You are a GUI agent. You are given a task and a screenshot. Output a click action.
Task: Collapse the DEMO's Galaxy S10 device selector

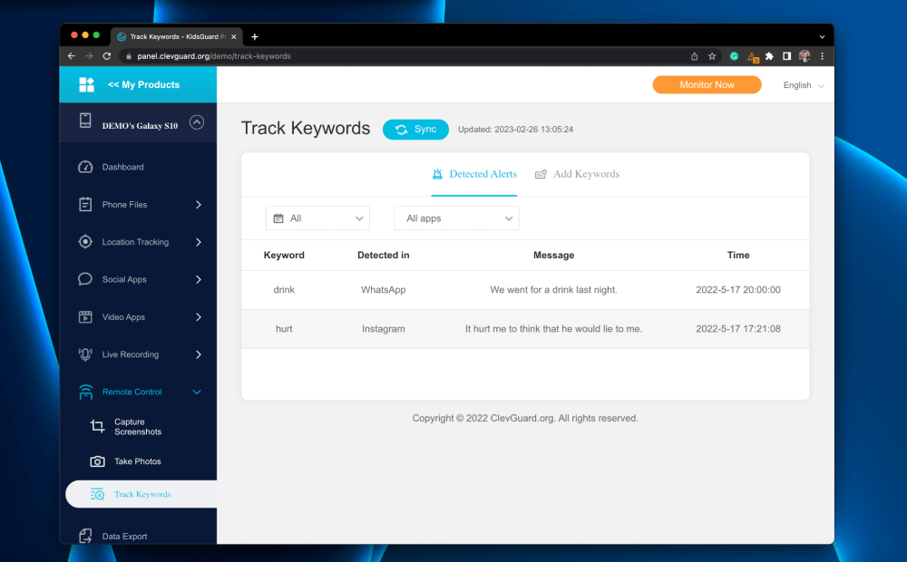(x=197, y=122)
